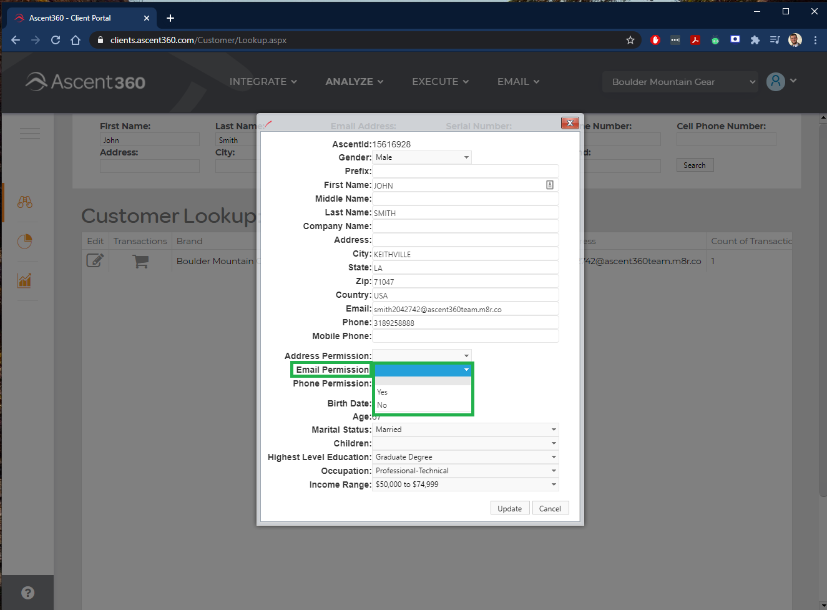
Task: Click the Mobile Phone input field
Action: [x=466, y=336]
